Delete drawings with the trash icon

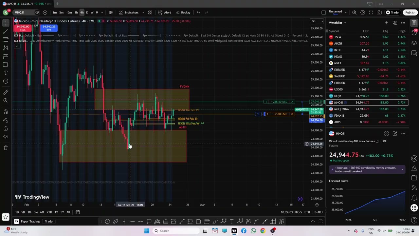(6, 148)
